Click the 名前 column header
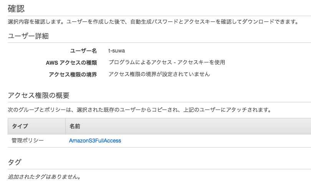Screen dimensions: 311x185 pos(74,126)
